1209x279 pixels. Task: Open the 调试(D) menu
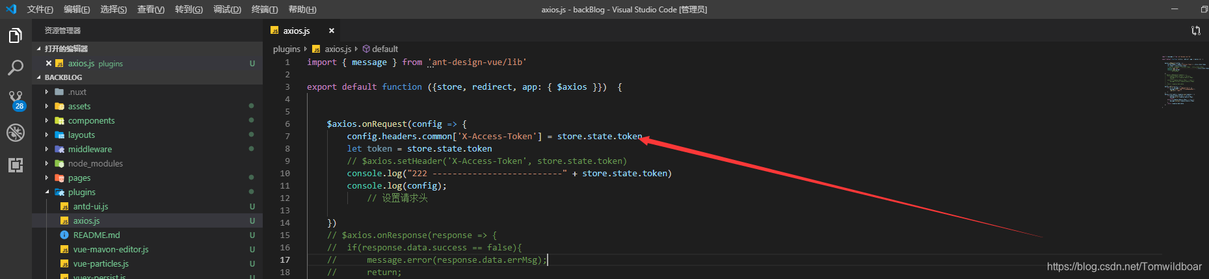227,9
